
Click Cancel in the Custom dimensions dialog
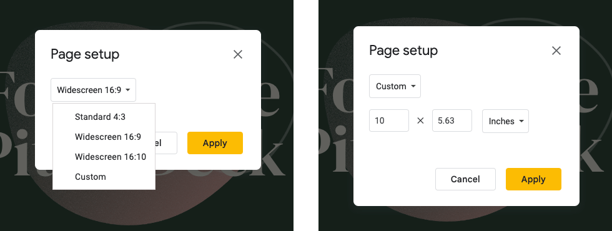[x=465, y=179]
